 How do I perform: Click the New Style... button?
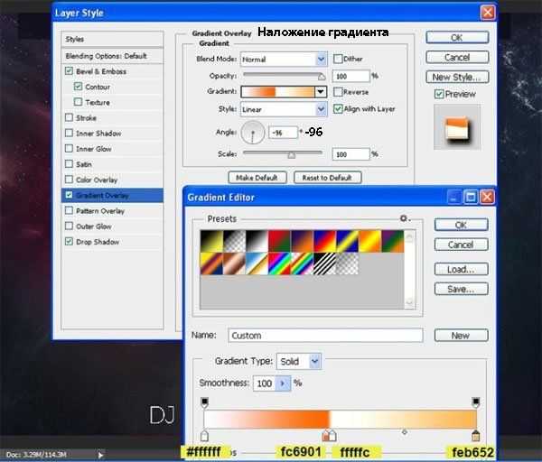point(457,77)
